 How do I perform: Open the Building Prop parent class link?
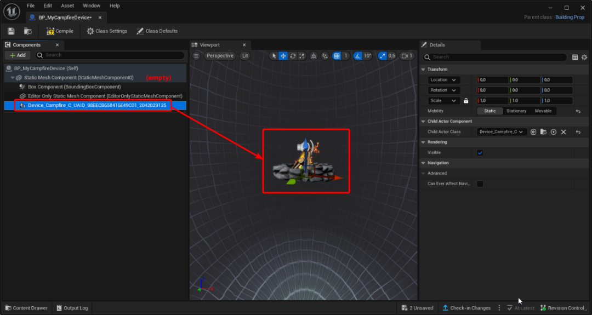point(570,18)
